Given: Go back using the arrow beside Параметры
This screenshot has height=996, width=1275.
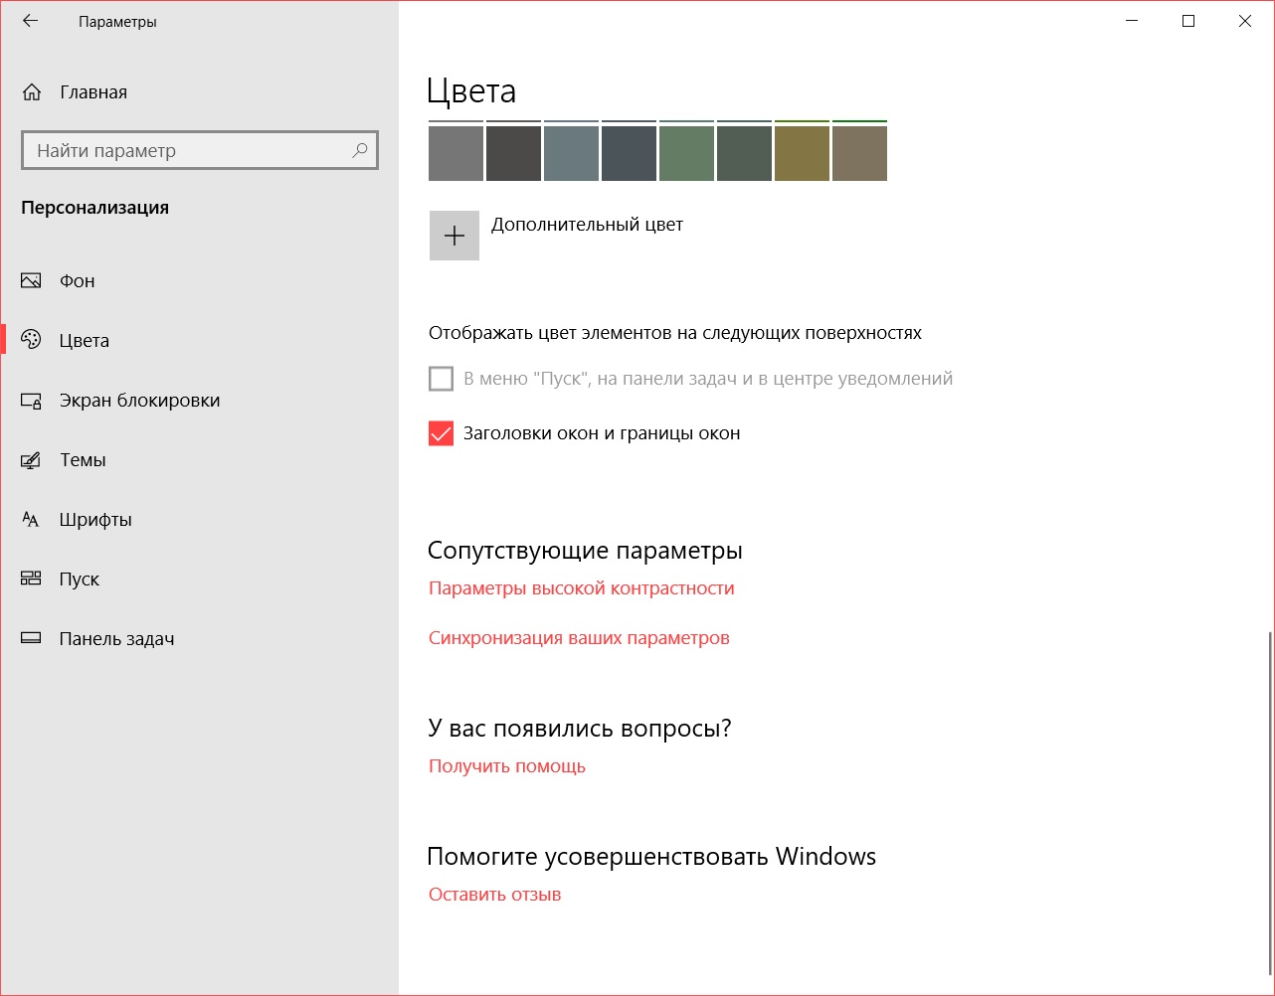Looking at the screenshot, I should click(31, 21).
